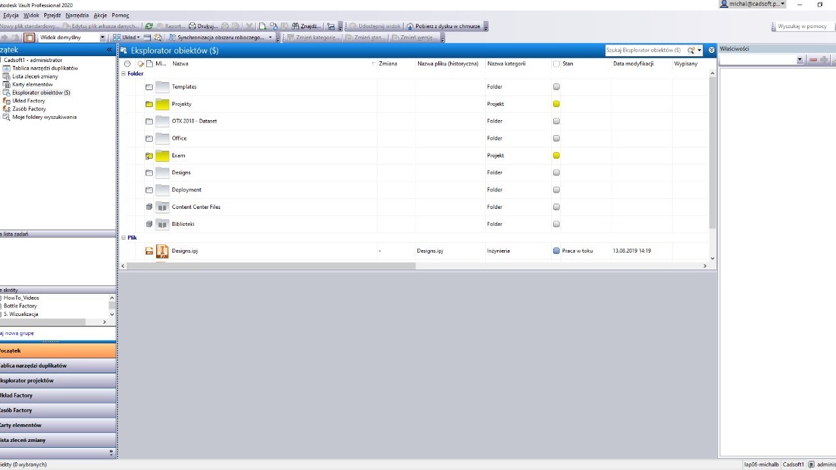Click the Znajdź binoculars search tool
836x470 pixels.
pyautogui.click(x=306, y=26)
